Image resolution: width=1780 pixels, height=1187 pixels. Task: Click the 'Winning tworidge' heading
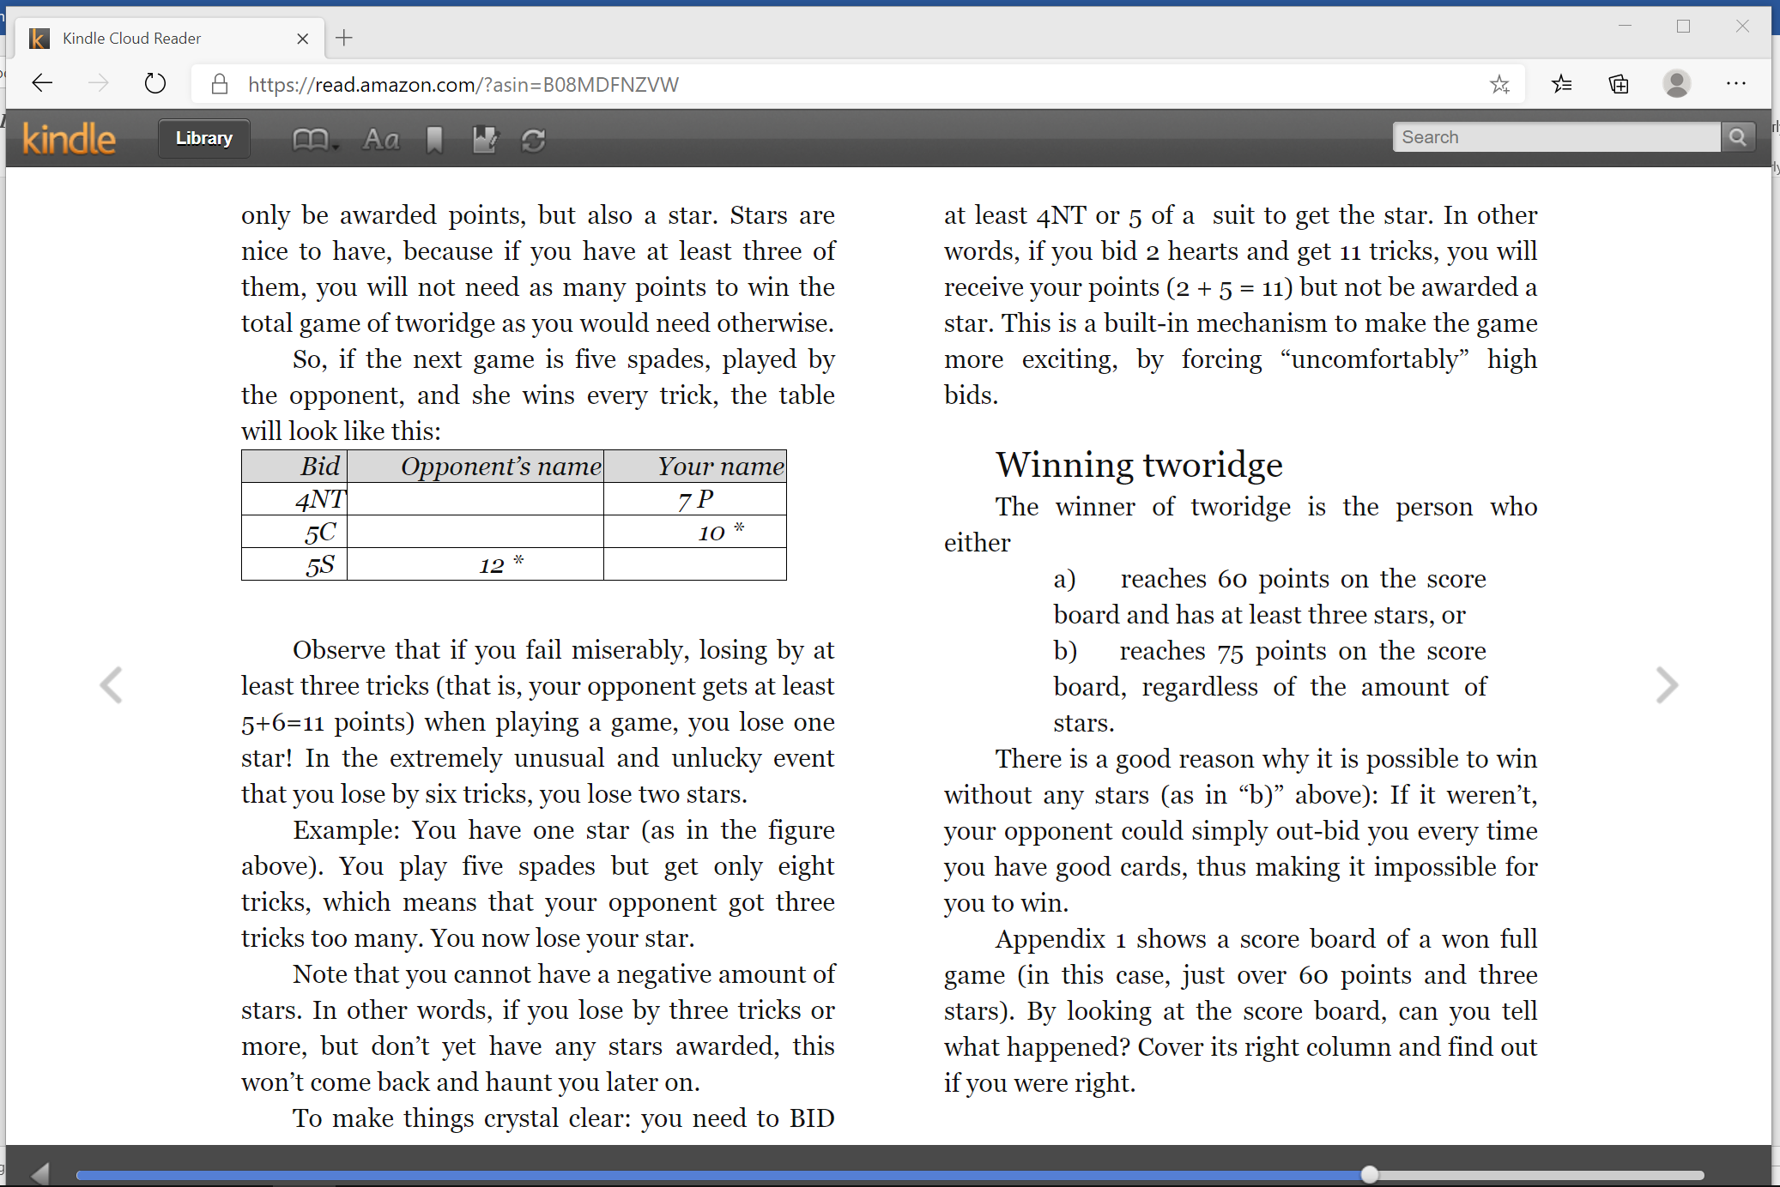tap(1139, 464)
